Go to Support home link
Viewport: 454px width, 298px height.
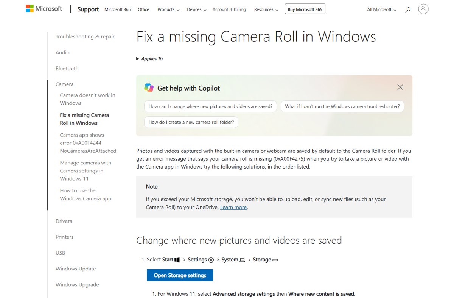[88, 9]
